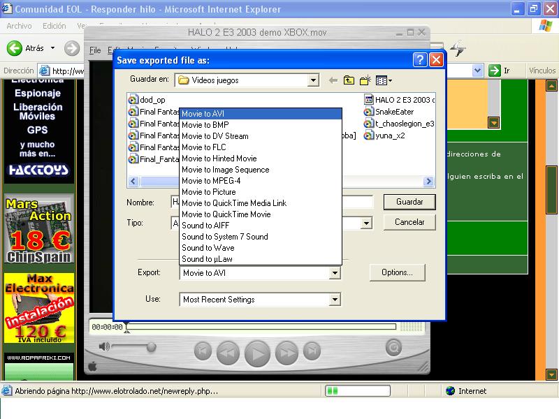Click the QuickTime play button
This screenshot has height=419, width=559.
(x=257, y=353)
